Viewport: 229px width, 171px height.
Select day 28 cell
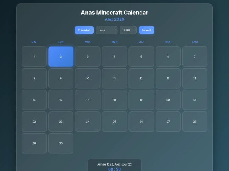[x=195, y=122]
